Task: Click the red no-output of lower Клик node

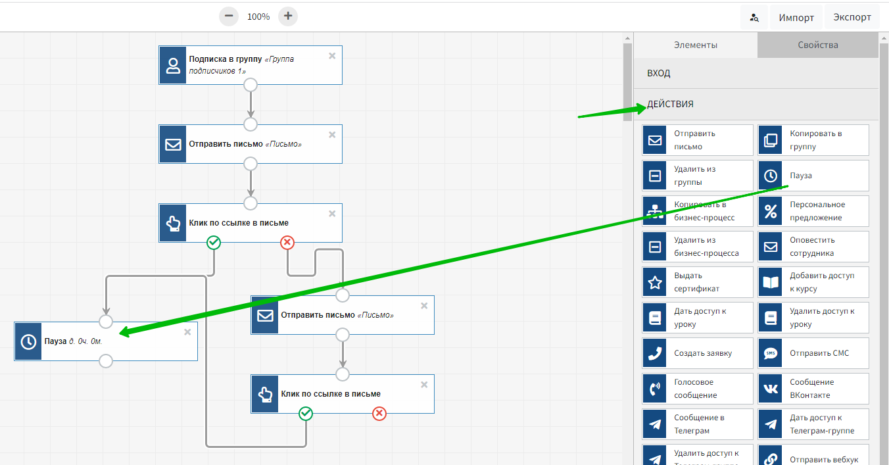Action: pos(379,414)
